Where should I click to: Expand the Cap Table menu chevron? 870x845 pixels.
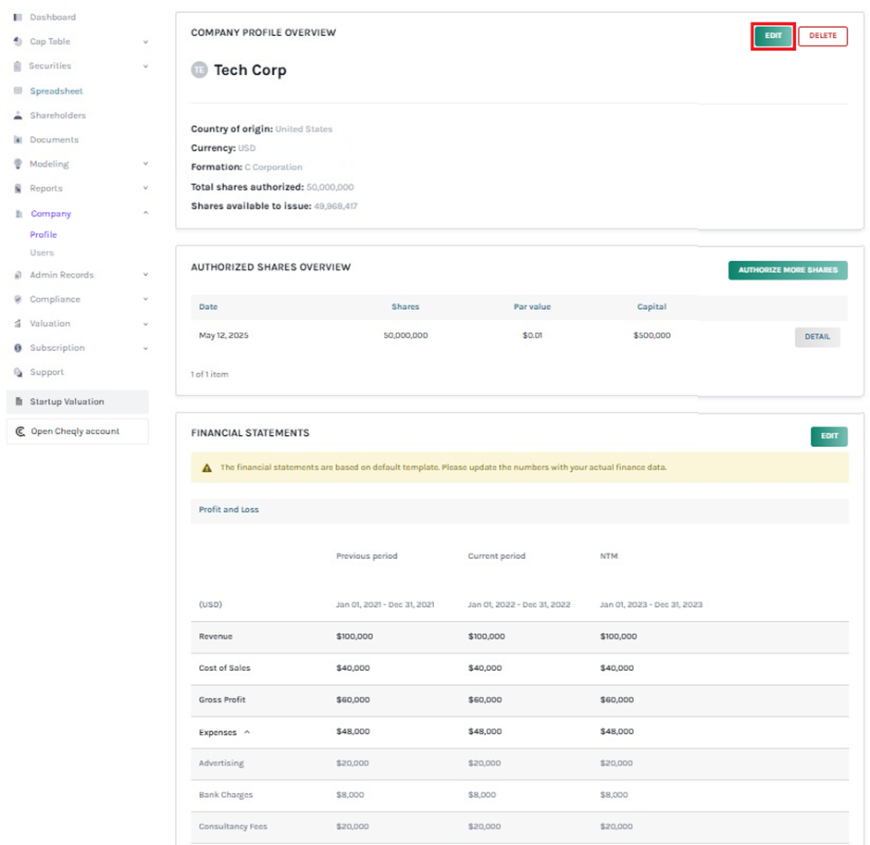pos(145,42)
